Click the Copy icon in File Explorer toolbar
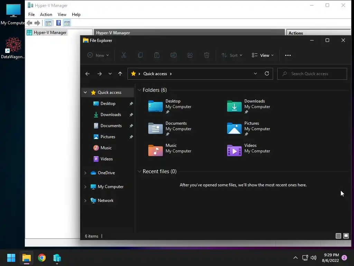The width and height of the screenshot is (354, 266). [x=140, y=55]
